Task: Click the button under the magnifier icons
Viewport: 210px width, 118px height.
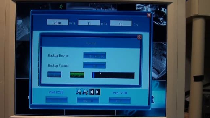Action: pyautogui.click(x=88, y=100)
